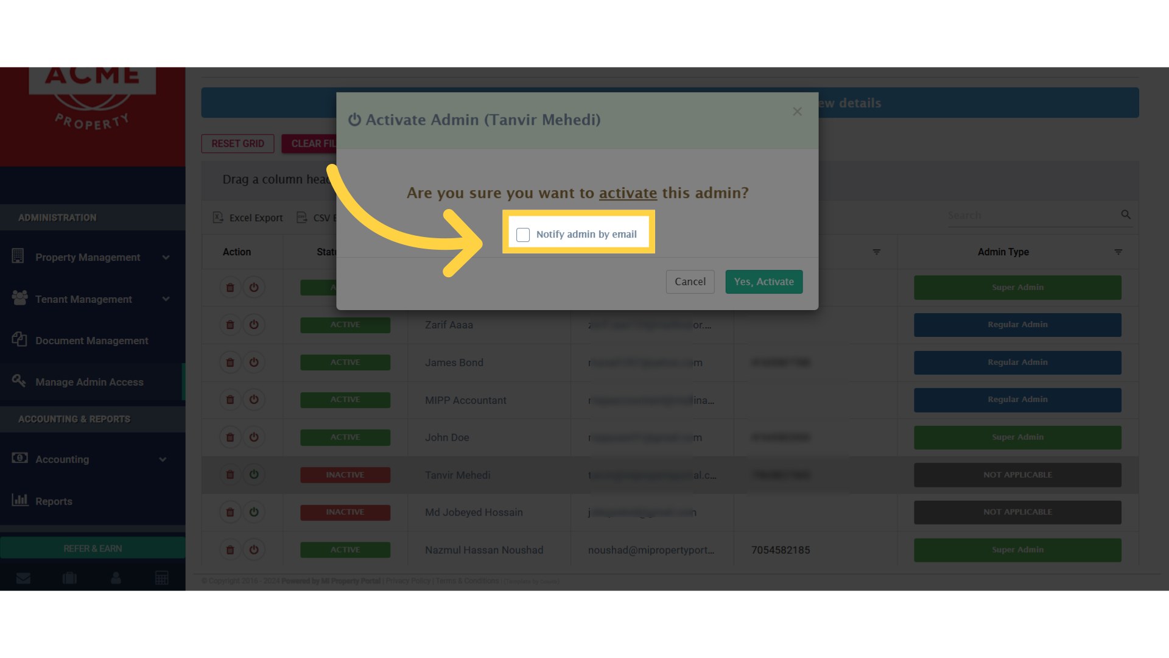The height and width of the screenshot is (658, 1169).
Task: Expand Property Management menu chevron
Action: coord(166,258)
